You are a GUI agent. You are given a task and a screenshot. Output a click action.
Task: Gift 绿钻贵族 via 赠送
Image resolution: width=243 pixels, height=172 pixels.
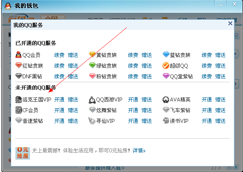tap(147, 66)
